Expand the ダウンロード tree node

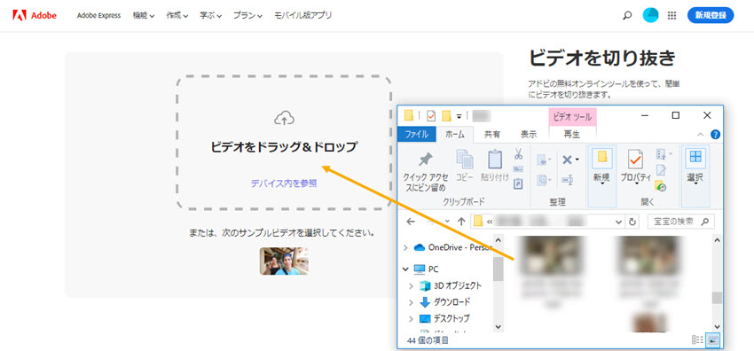tap(411, 302)
